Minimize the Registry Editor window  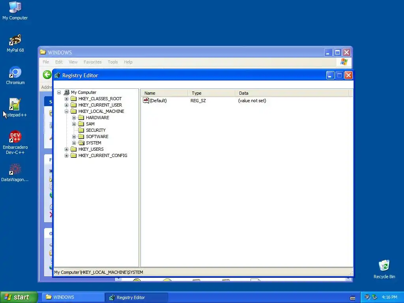coord(330,75)
